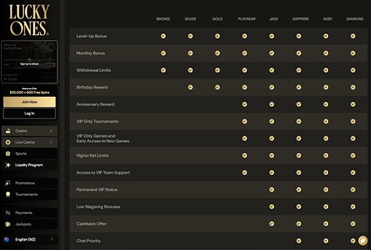Click Platinum check for Anniversary Reward
The width and height of the screenshot is (371, 250).
click(x=245, y=105)
